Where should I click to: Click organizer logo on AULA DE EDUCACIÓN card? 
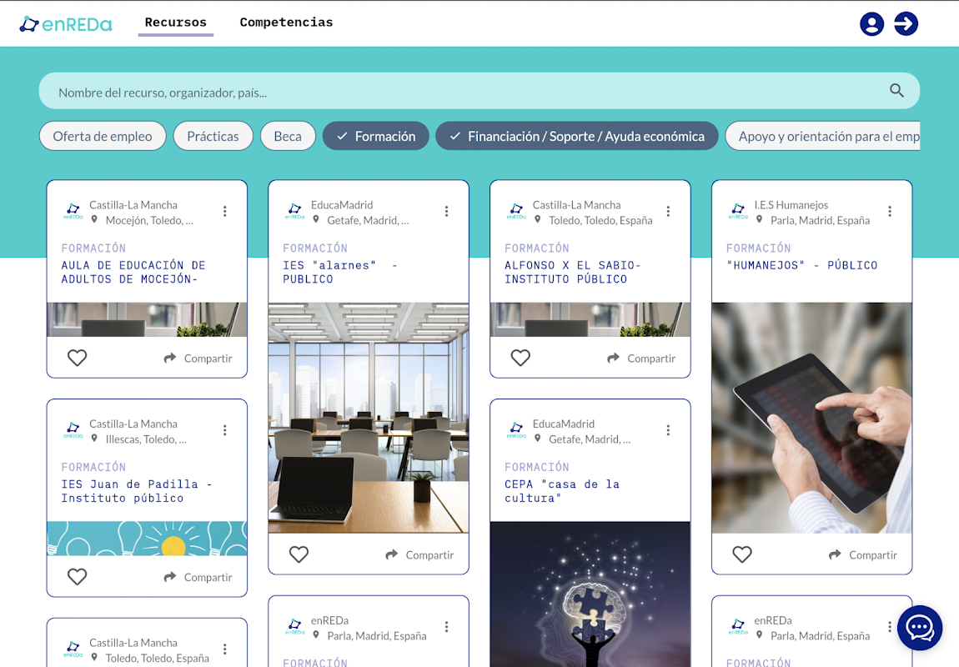click(73, 211)
